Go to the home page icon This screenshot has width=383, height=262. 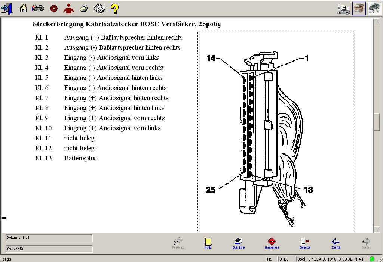click(x=23, y=8)
